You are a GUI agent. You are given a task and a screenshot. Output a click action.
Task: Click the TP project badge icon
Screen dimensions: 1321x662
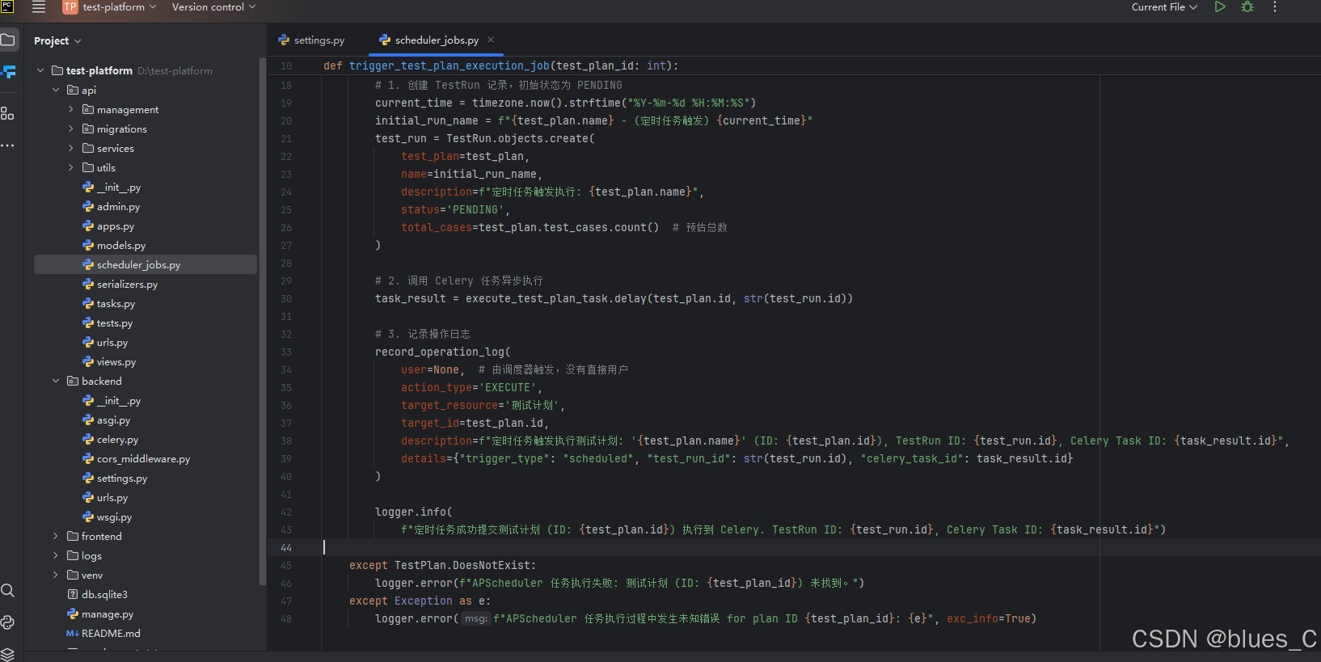coord(70,7)
